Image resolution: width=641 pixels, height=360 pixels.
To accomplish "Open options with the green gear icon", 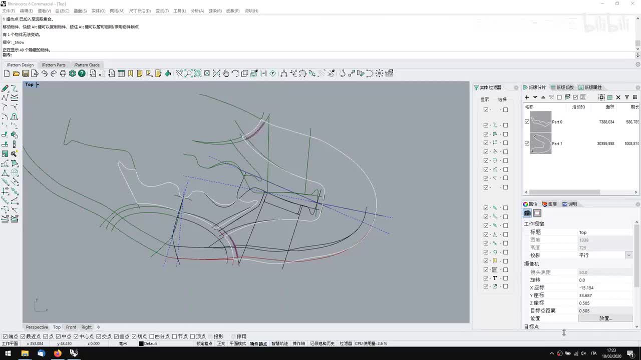I will (72, 73).
